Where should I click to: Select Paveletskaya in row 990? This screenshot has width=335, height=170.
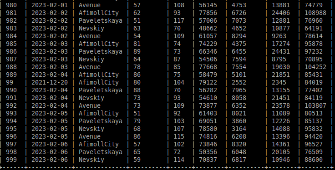(x=101, y=90)
